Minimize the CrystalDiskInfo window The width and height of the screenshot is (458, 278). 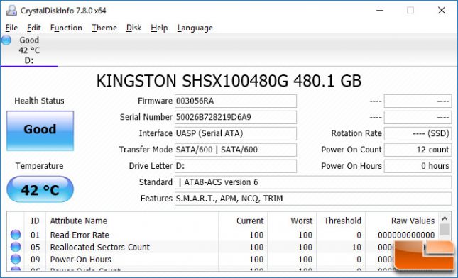(x=380, y=11)
